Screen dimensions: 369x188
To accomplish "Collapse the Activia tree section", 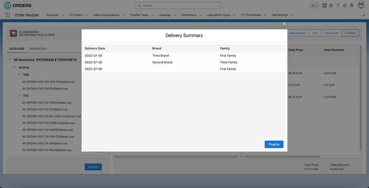I will (15, 67).
